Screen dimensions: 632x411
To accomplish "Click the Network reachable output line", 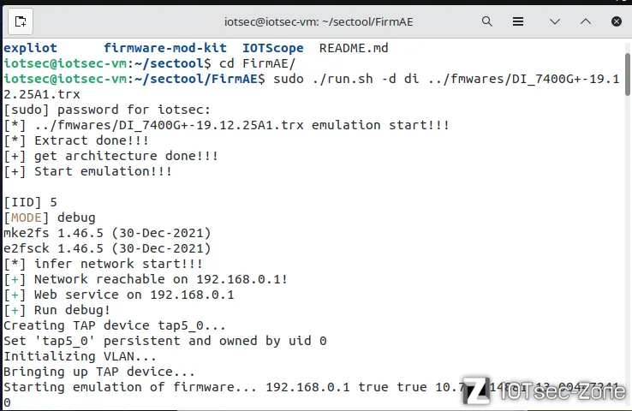I will [x=146, y=279].
